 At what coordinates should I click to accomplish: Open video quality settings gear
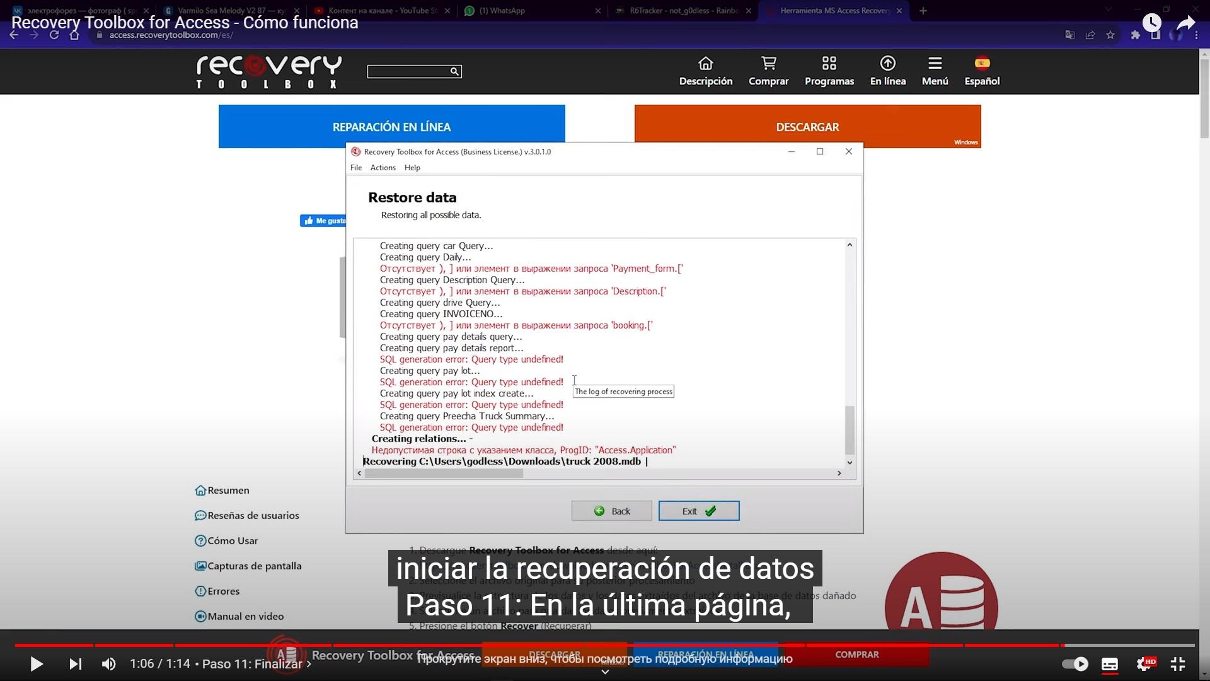(x=1144, y=664)
